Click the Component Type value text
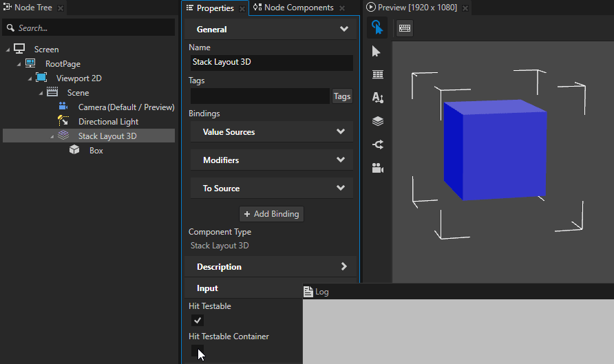 click(x=220, y=246)
